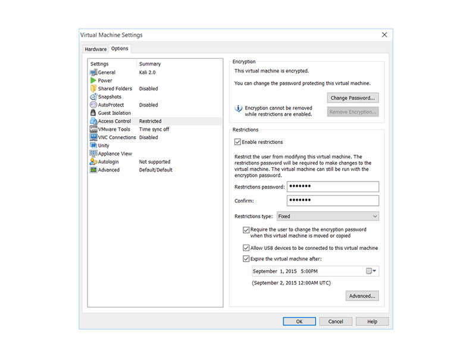Switch to the Hardware tab
Viewport: 476px width, 357px height.
click(96, 49)
